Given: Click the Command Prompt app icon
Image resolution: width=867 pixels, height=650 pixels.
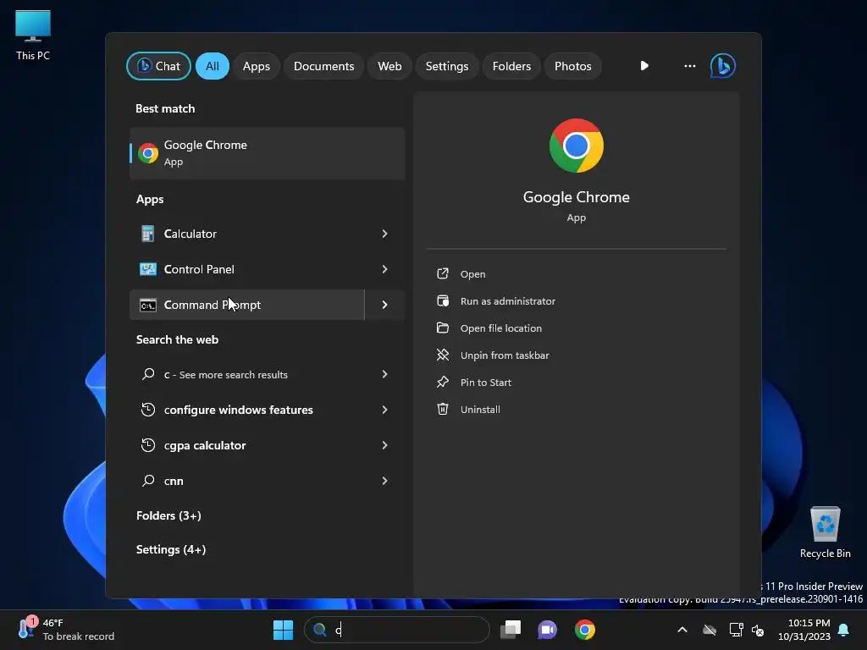Looking at the screenshot, I should coord(147,305).
